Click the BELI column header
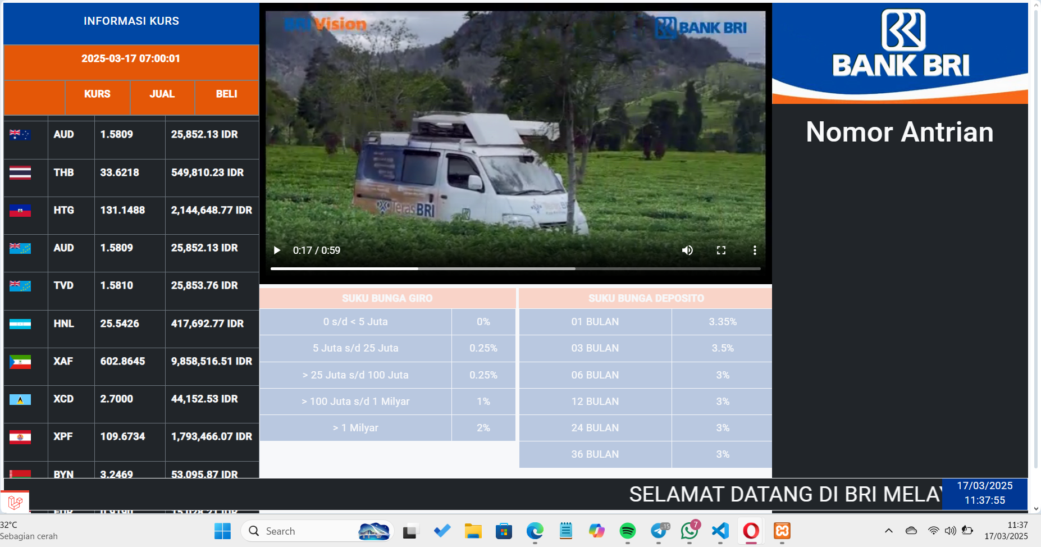The height and width of the screenshot is (547, 1041). (x=227, y=94)
